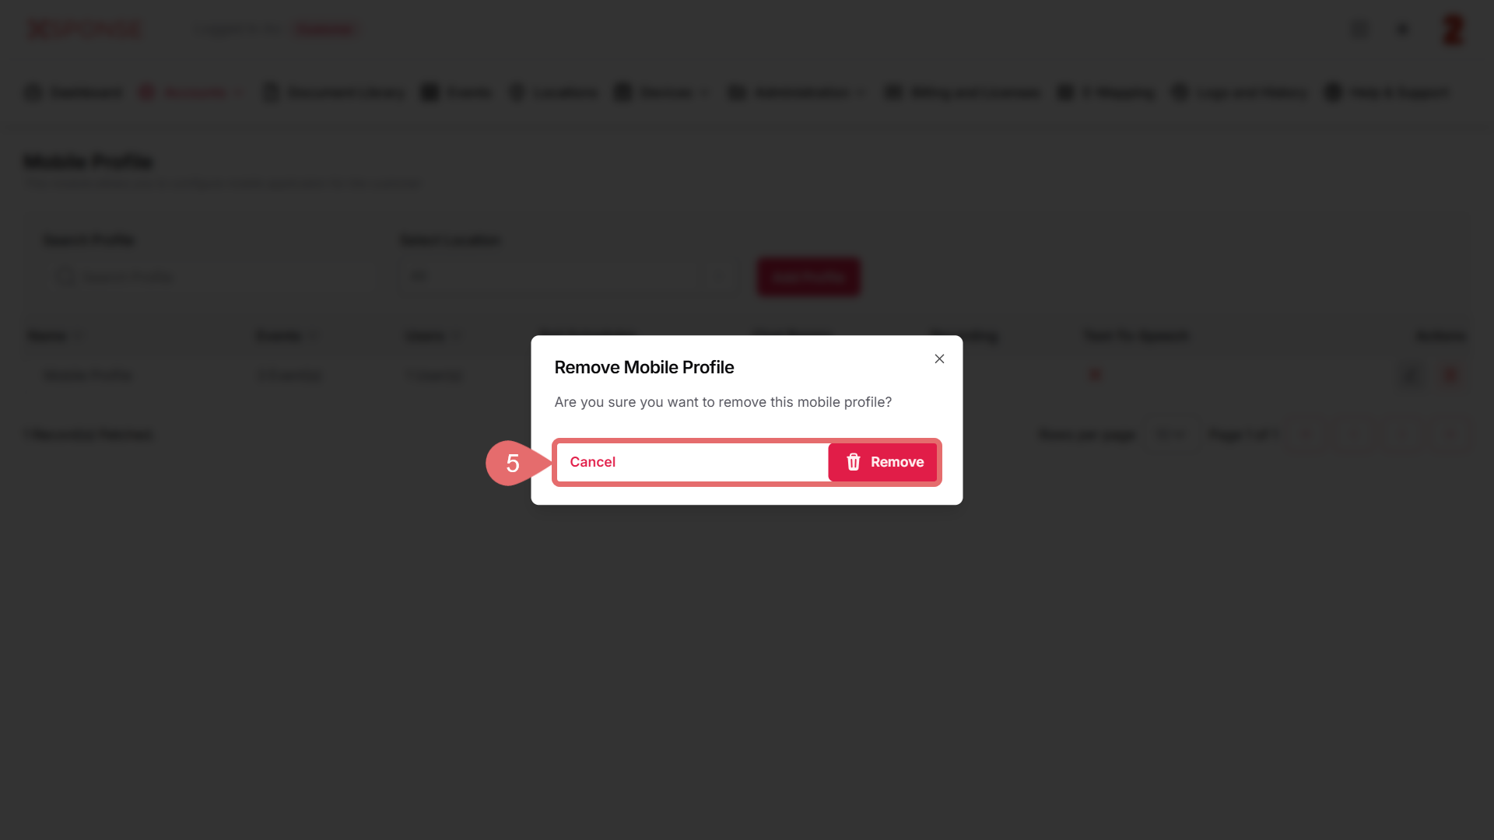Confirm removal with the Remove button

pos(883,462)
